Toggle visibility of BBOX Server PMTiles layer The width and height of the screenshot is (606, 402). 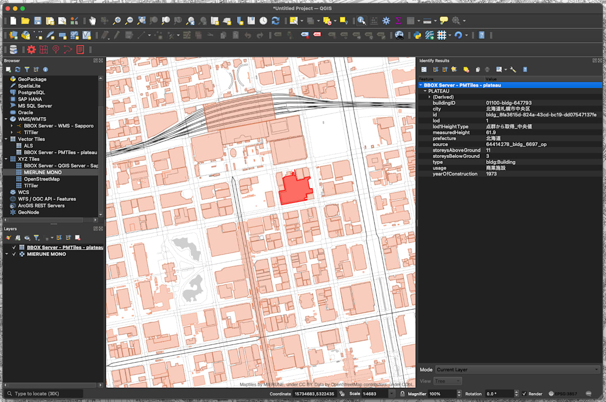coord(14,248)
